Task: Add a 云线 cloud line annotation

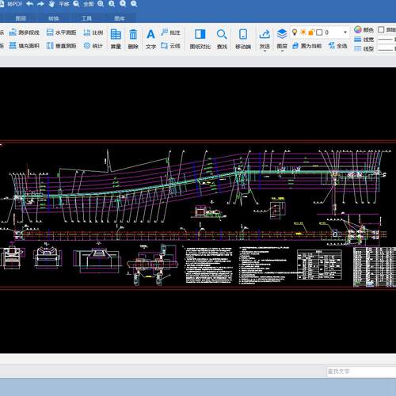Action: pyautogui.click(x=170, y=46)
